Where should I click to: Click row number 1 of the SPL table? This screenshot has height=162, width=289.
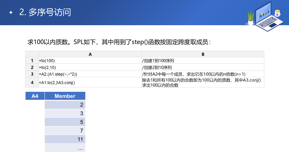pyautogui.click(x=32, y=60)
